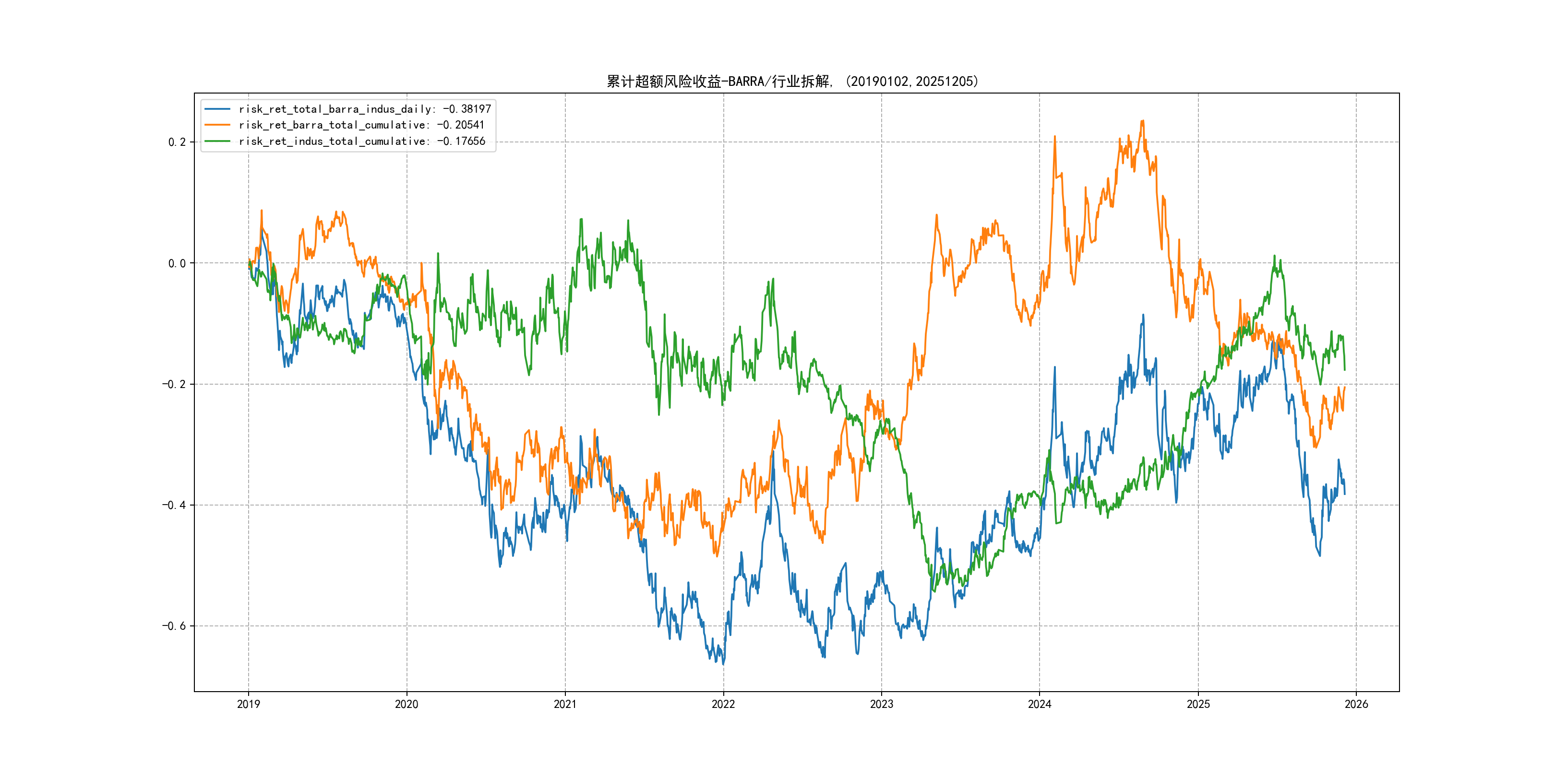Screen dimensions: 1555x777
Task: Select legend entry risk_ret_total_barra_indus_daily
Action: pyautogui.click(x=365, y=109)
